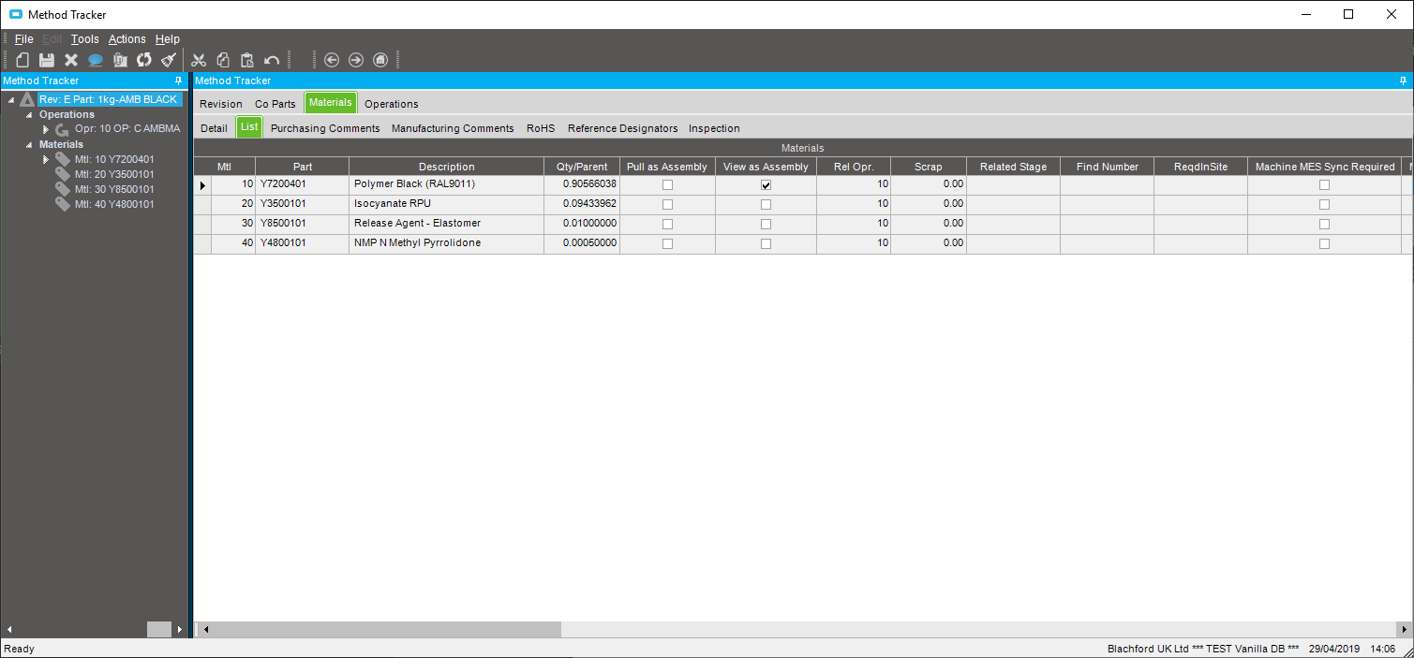Viewport: 1414px width, 658px height.
Task: Click the Cut scissors icon
Action: click(x=199, y=60)
